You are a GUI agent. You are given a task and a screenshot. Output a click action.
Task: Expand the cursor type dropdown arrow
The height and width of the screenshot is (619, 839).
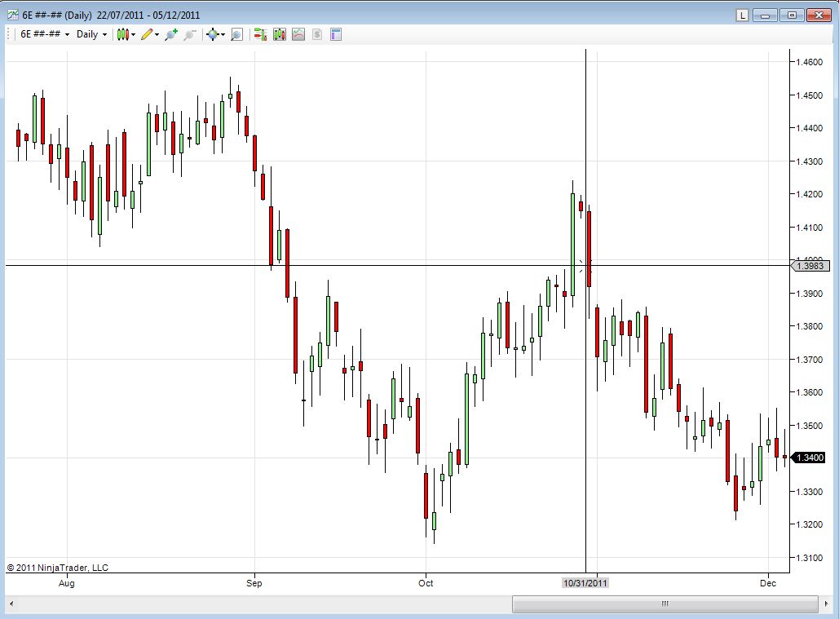pos(223,35)
